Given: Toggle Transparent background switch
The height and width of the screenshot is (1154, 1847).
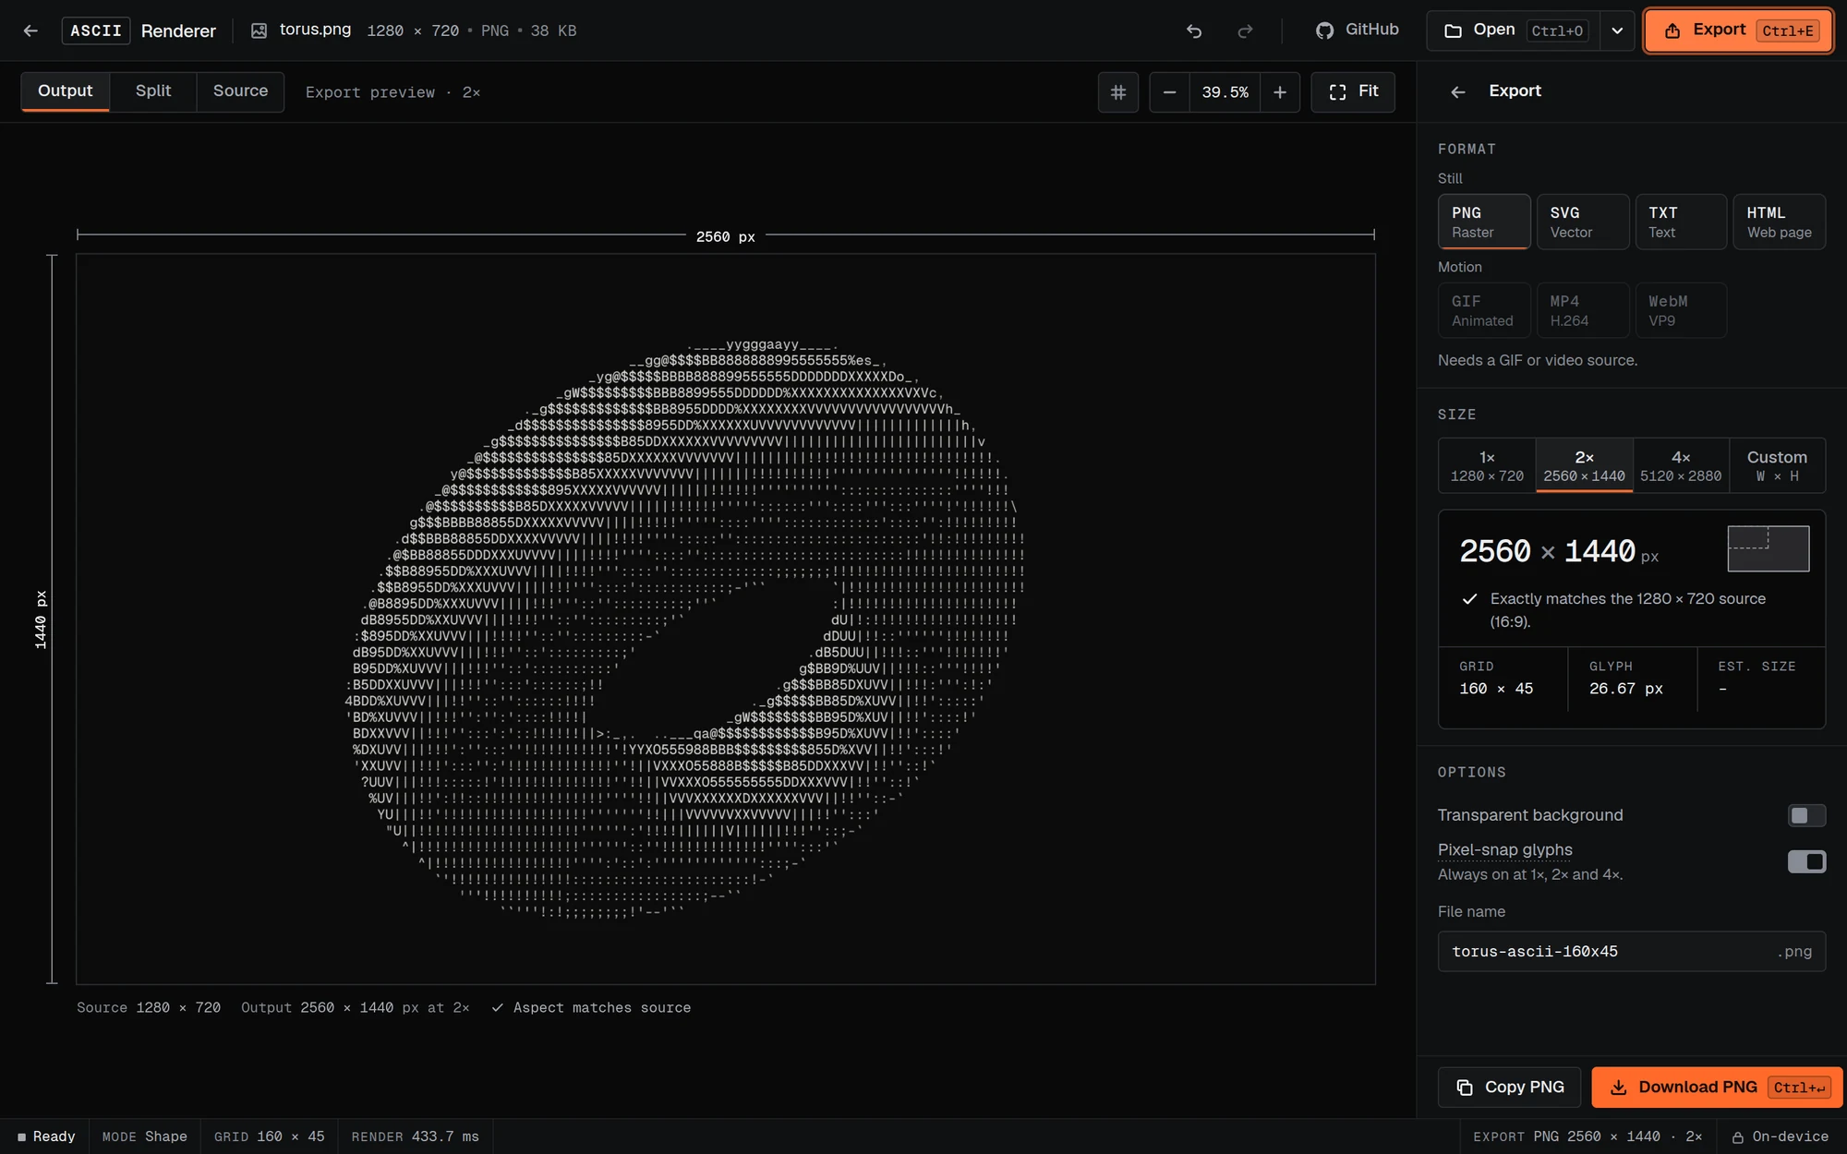Looking at the screenshot, I should pos(1806,815).
